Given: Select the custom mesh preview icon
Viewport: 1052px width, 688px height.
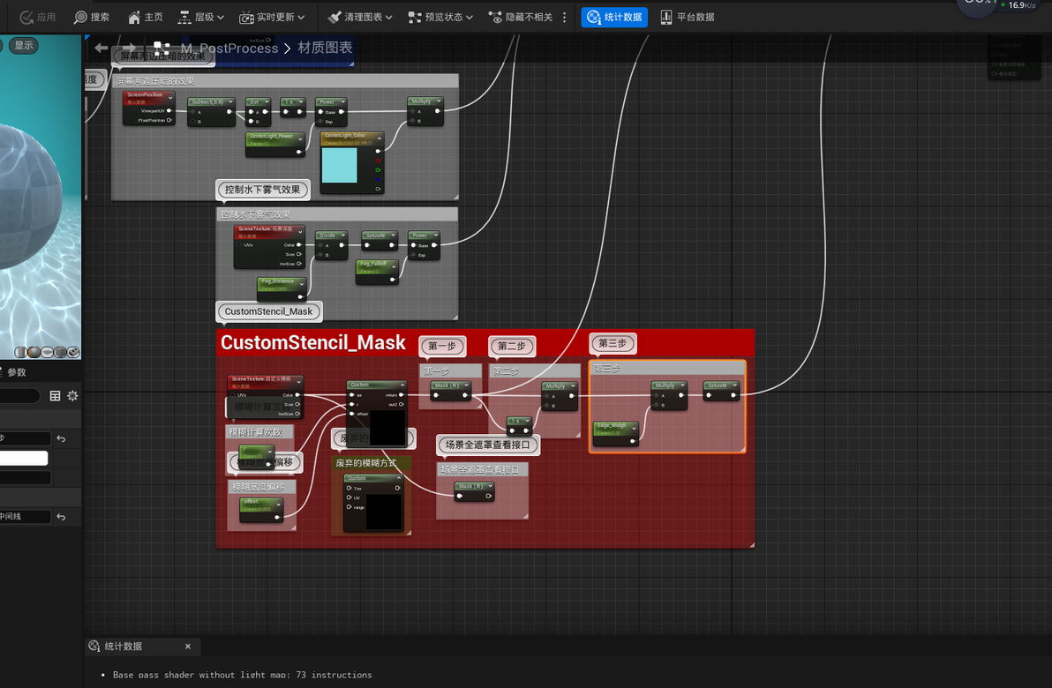Looking at the screenshot, I should [73, 352].
